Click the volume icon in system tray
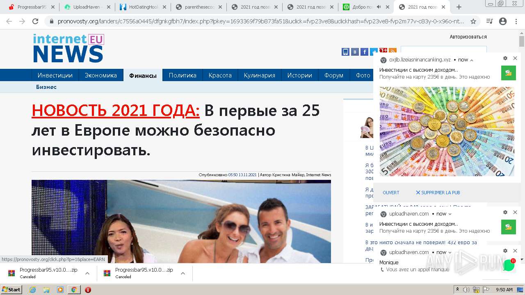 coord(467,290)
